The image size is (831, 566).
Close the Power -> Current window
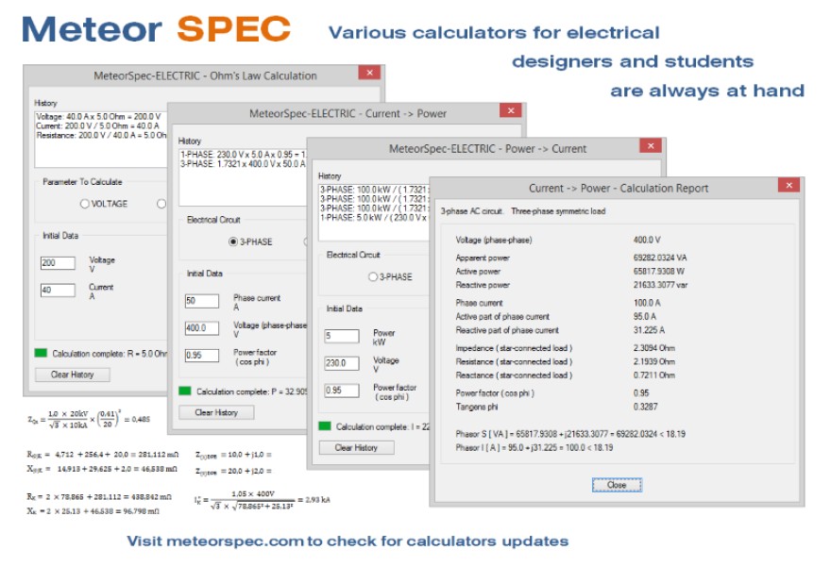651,145
